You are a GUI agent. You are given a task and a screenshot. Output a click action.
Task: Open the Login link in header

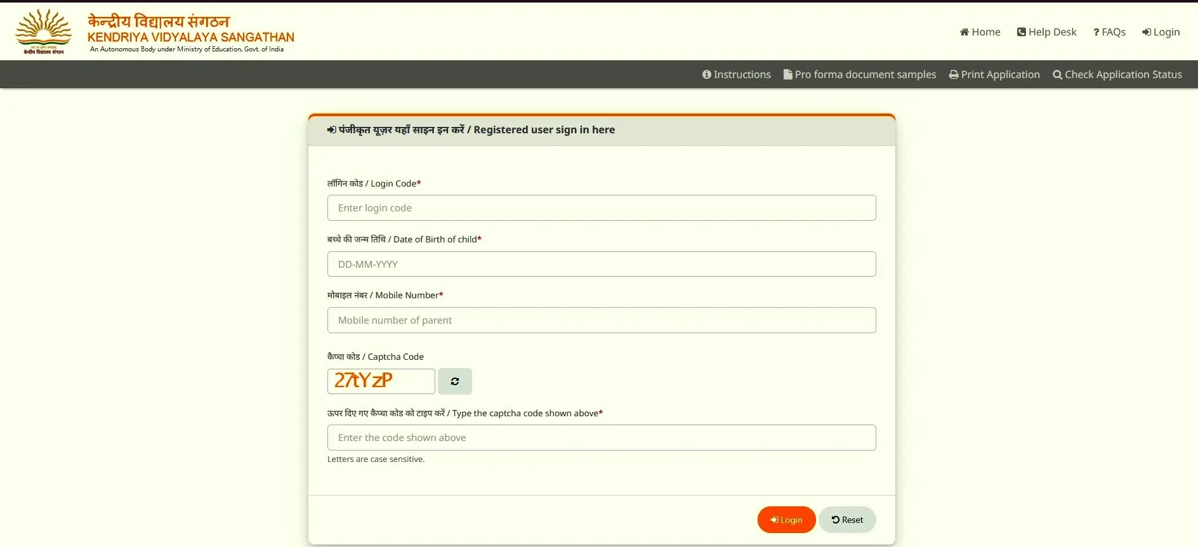1161,32
